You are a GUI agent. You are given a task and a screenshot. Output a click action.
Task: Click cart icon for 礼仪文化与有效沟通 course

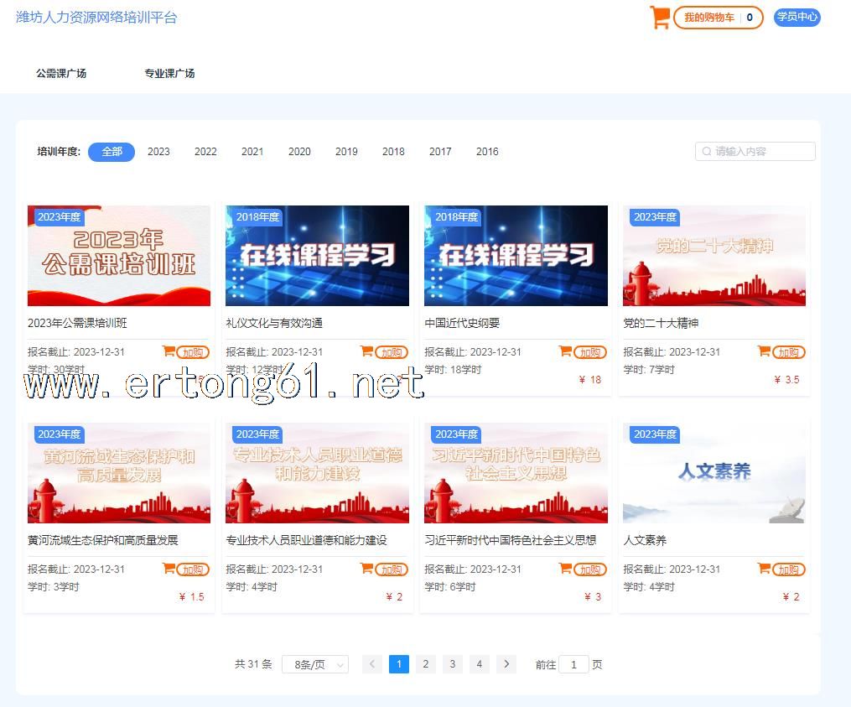[x=366, y=351]
